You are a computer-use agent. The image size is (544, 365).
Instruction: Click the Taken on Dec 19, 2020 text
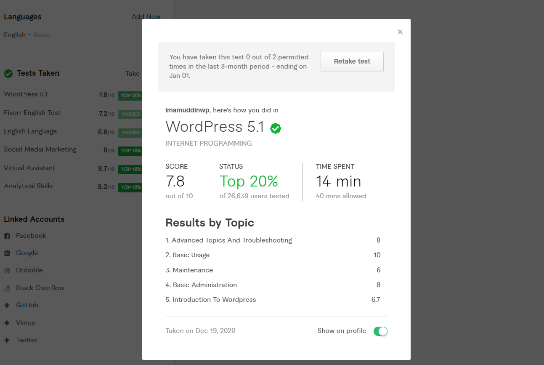(200, 331)
